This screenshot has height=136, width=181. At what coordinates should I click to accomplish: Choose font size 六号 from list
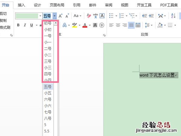click(x=48, y=99)
